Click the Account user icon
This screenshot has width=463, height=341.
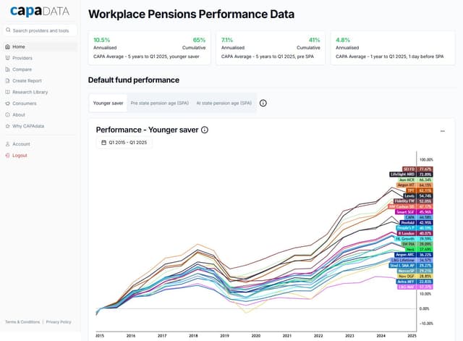[7, 144]
